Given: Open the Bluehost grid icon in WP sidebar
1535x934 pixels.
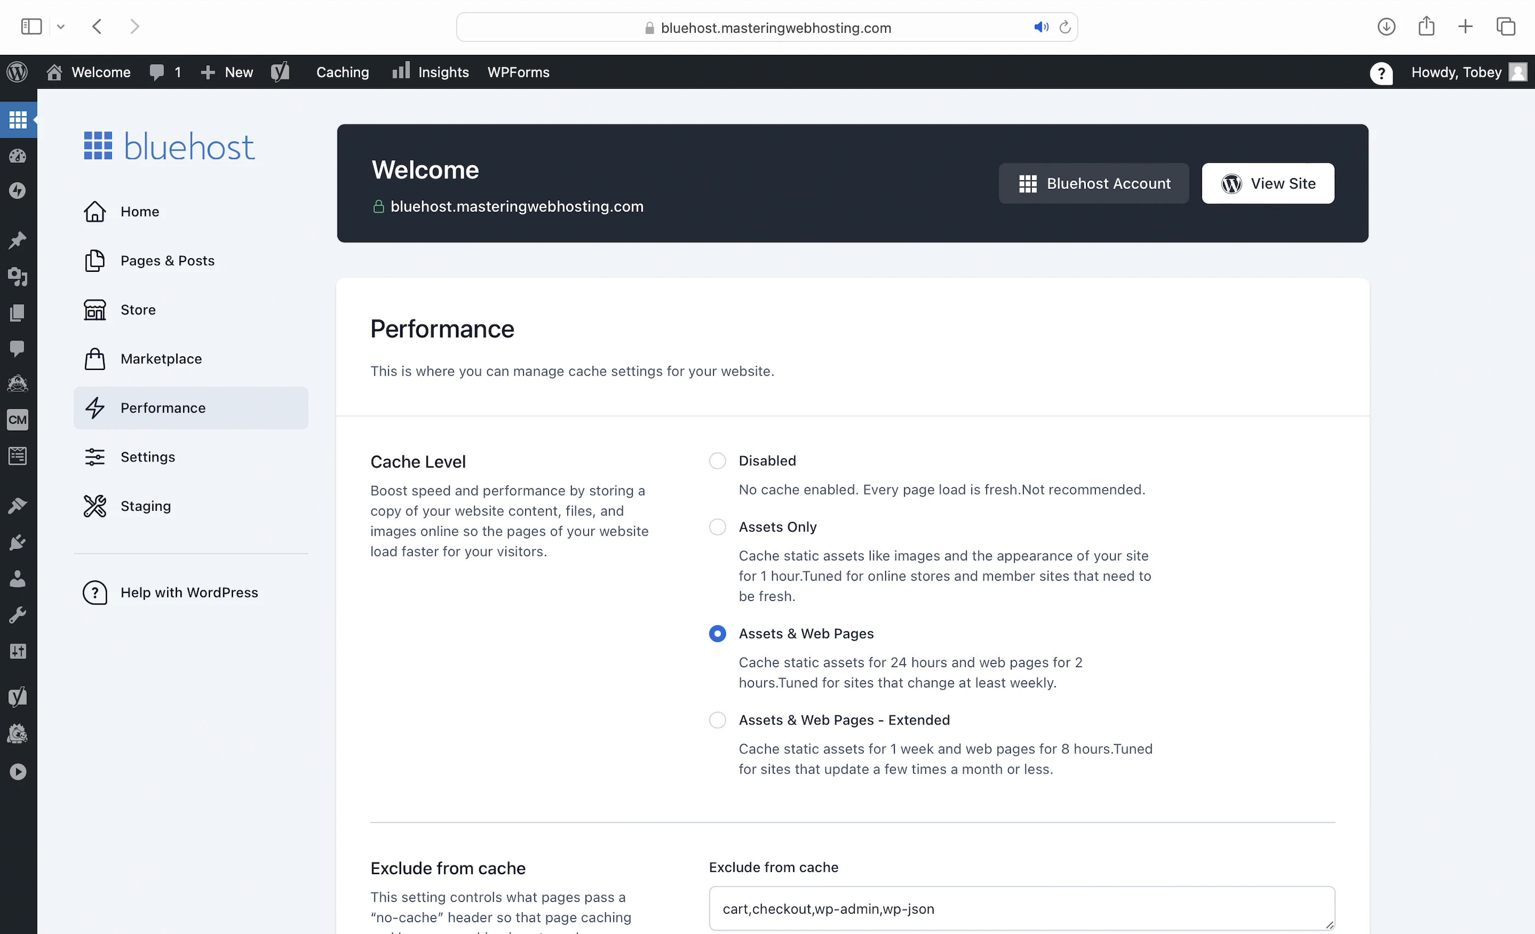Looking at the screenshot, I should tap(18, 119).
